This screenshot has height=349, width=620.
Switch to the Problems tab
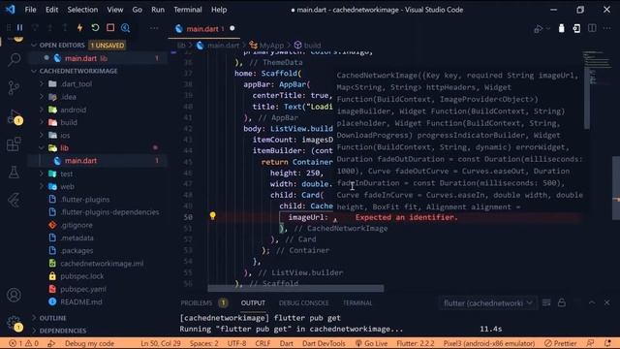click(197, 303)
